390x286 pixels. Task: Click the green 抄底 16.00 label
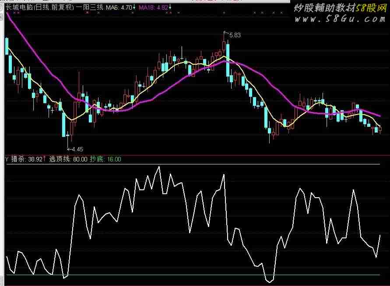(x=105, y=160)
